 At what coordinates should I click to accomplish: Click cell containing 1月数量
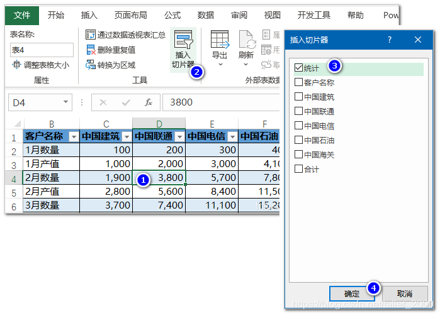pyautogui.click(x=52, y=150)
